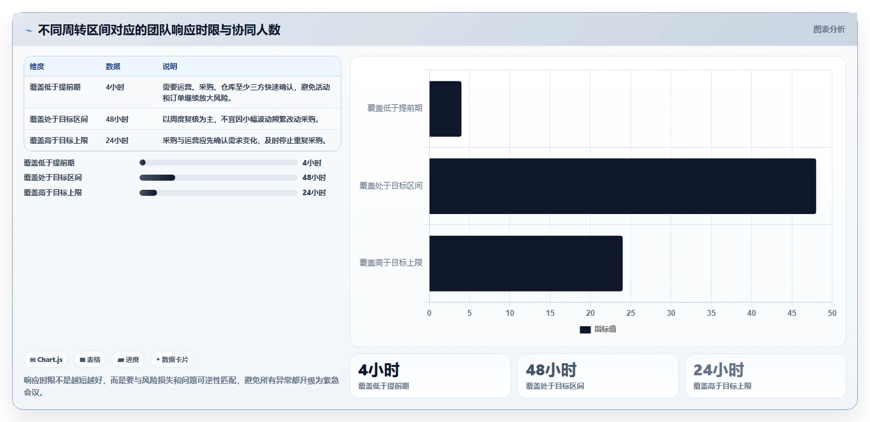Click the 24小时 table data cell

click(117, 140)
